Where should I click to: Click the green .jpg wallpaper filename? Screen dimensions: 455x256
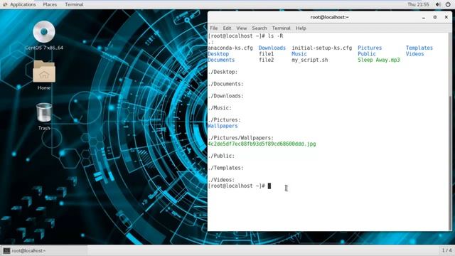coord(262,144)
